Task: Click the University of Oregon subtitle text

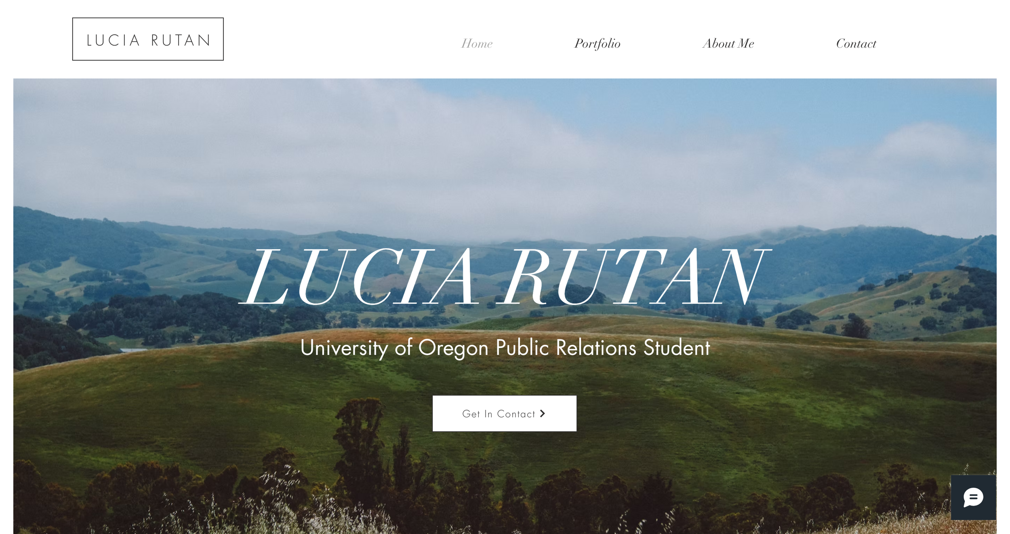Action: [x=505, y=348]
